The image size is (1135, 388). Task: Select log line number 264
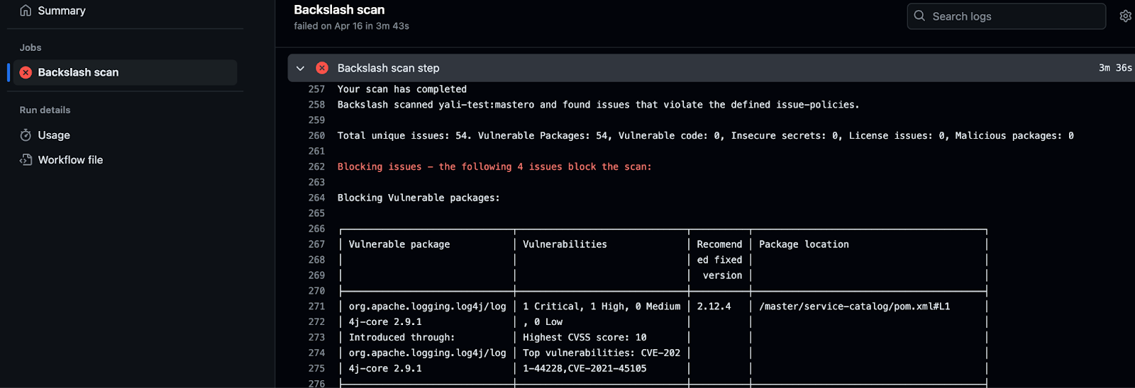pyautogui.click(x=316, y=198)
